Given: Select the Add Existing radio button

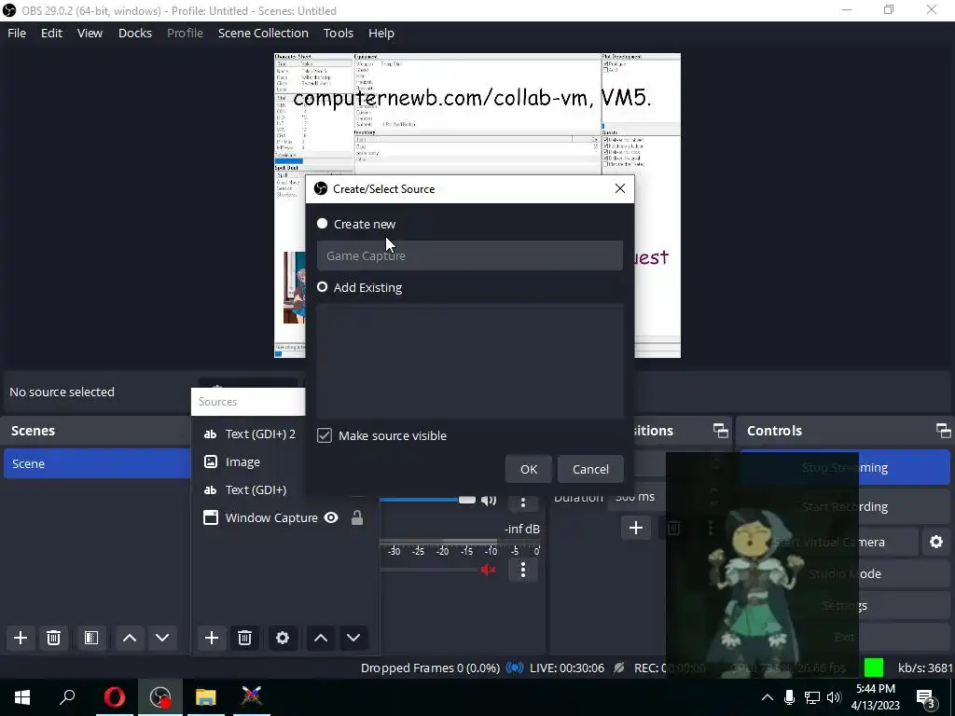Looking at the screenshot, I should [x=322, y=287].
